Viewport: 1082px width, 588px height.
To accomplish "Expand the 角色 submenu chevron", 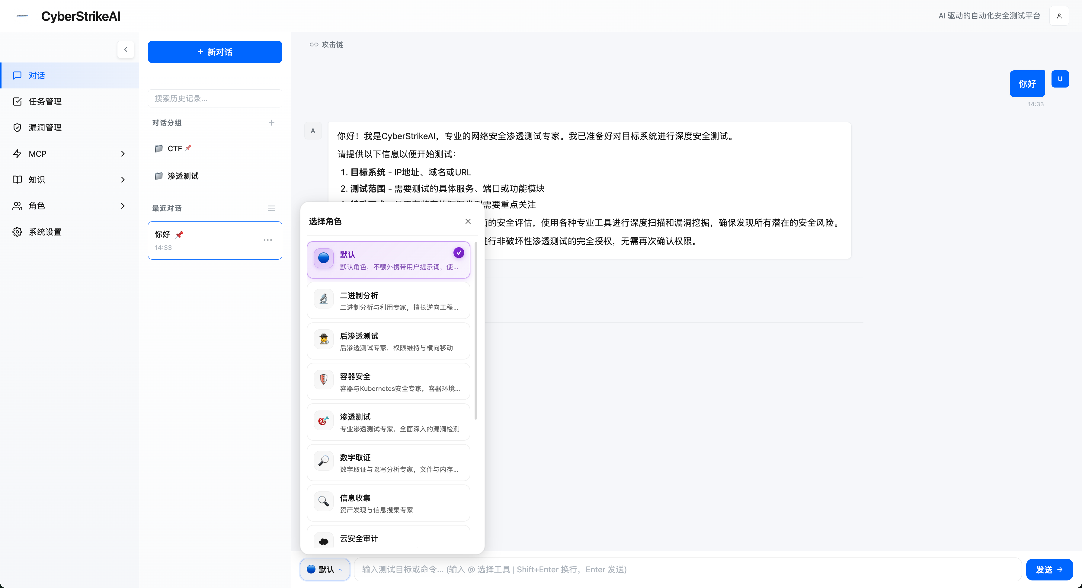I will pos(123,206).
